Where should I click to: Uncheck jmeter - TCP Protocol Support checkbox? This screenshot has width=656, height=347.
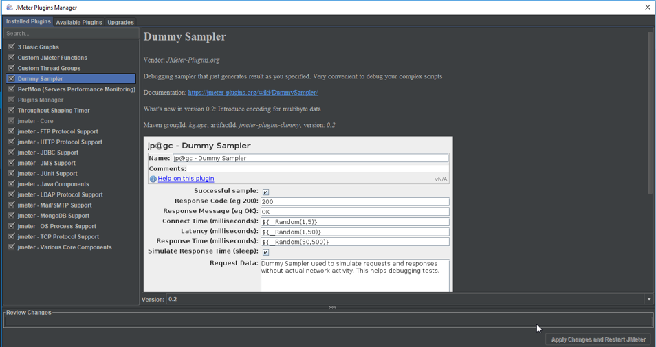[12, 236]
